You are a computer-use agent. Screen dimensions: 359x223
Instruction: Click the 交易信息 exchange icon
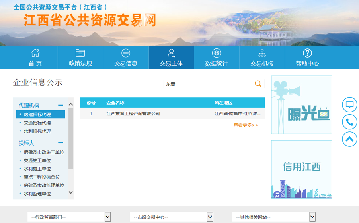point(126,53)
